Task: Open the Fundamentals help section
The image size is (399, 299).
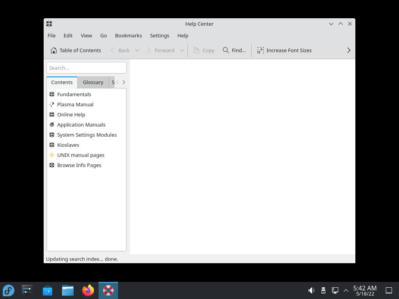Action: point(74,94)
